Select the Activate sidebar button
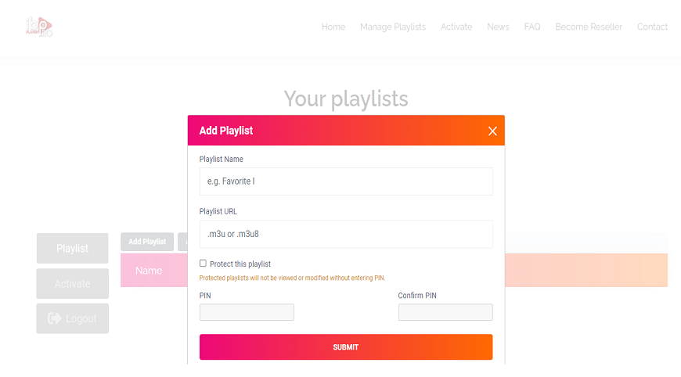Screen dimensions: 681x377 [x=73, y=283]
